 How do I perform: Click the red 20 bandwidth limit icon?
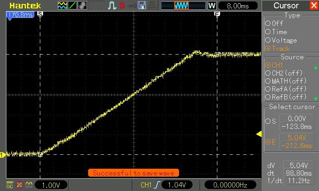(19, 185)
